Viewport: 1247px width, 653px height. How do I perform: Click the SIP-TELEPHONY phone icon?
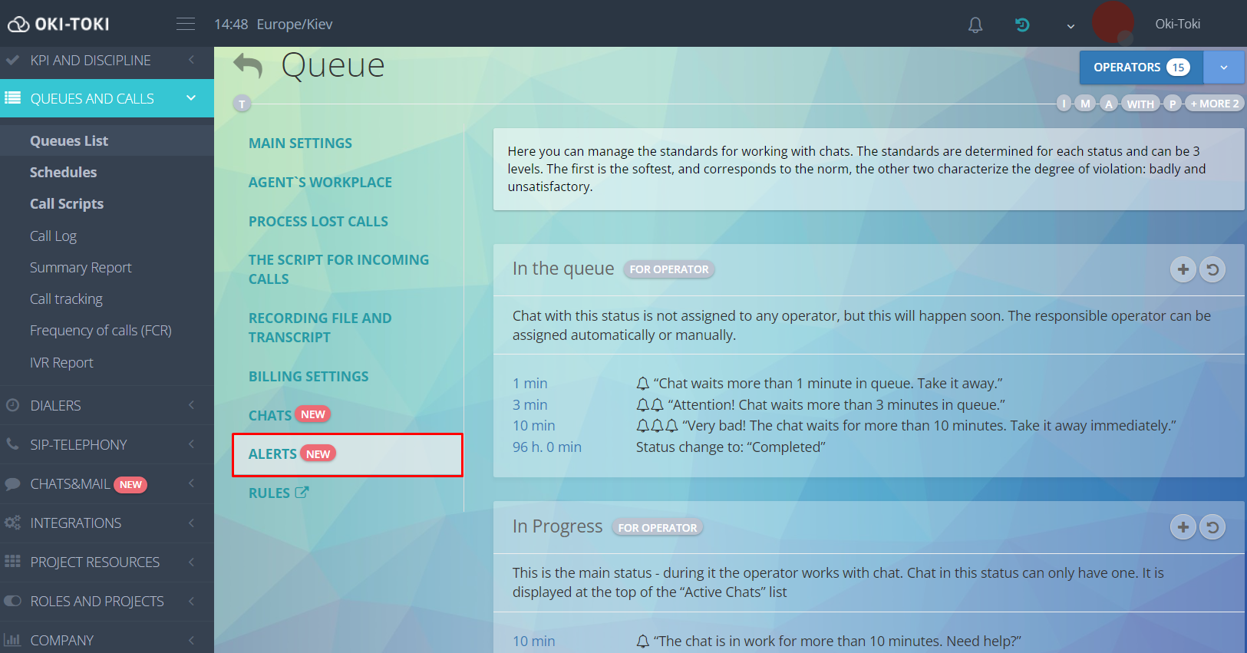[x=12, y=444]
